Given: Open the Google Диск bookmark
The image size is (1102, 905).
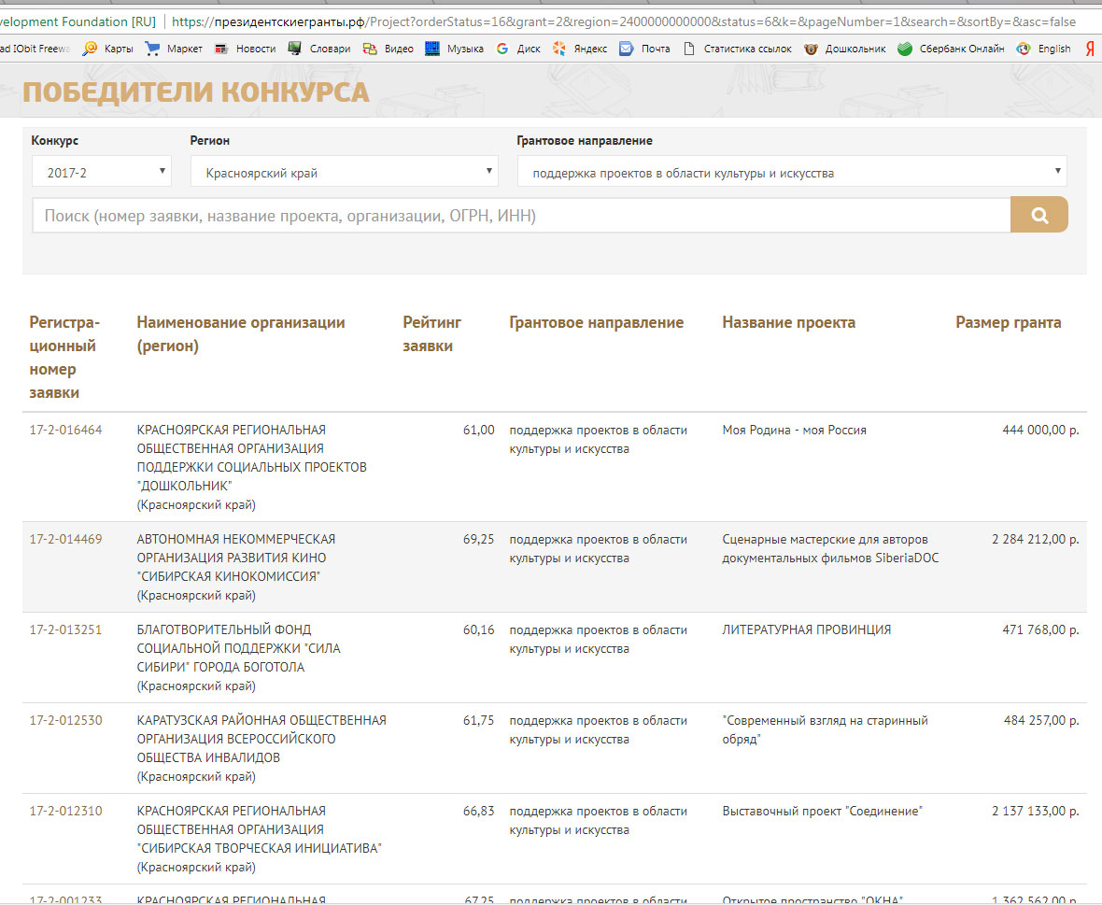Looking at the screenshot, I should pos(518,49).
